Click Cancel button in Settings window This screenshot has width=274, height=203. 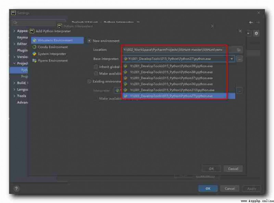click(x=229, y=189)
